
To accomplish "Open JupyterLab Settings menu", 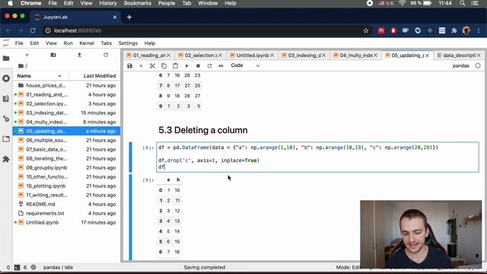I will (x=128, y=43).
